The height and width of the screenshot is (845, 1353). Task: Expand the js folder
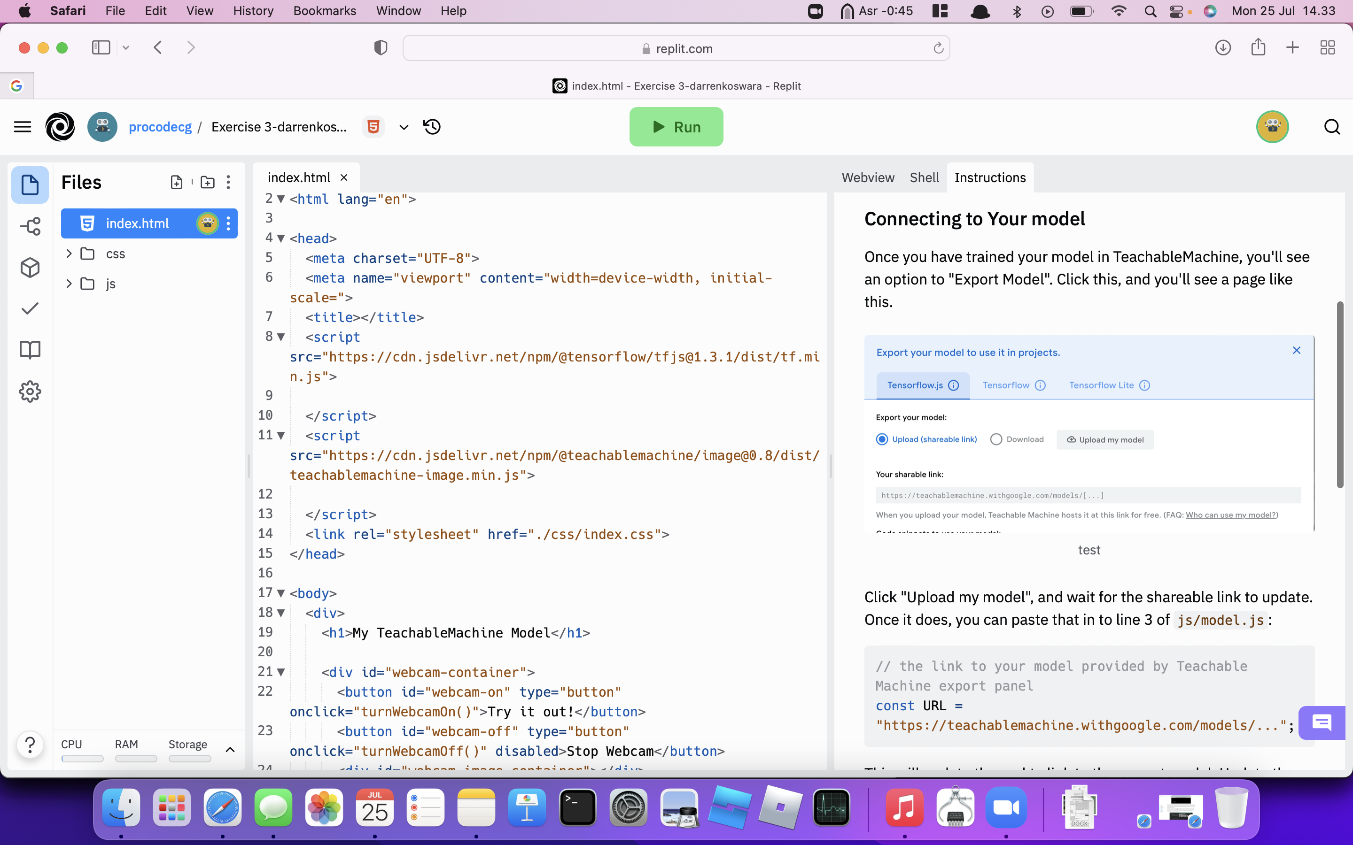tap(69, 284)
